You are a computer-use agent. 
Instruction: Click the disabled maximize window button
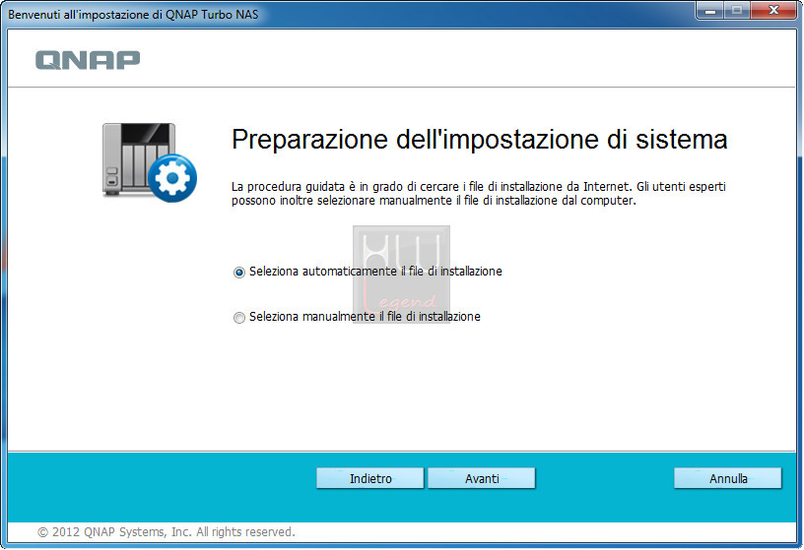tap(737, 11)
